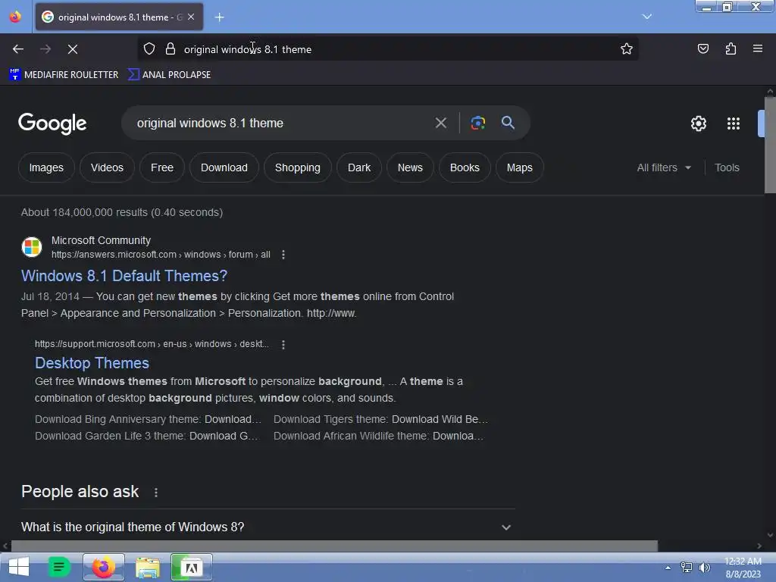Filter results by Images

[46, 167]
